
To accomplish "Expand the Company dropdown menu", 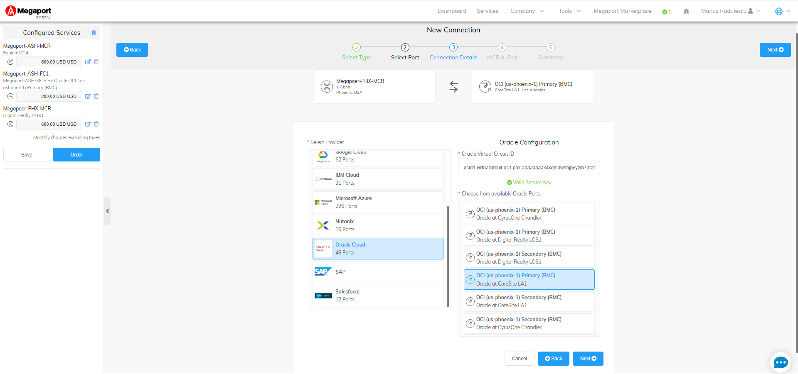I will 527,11.
